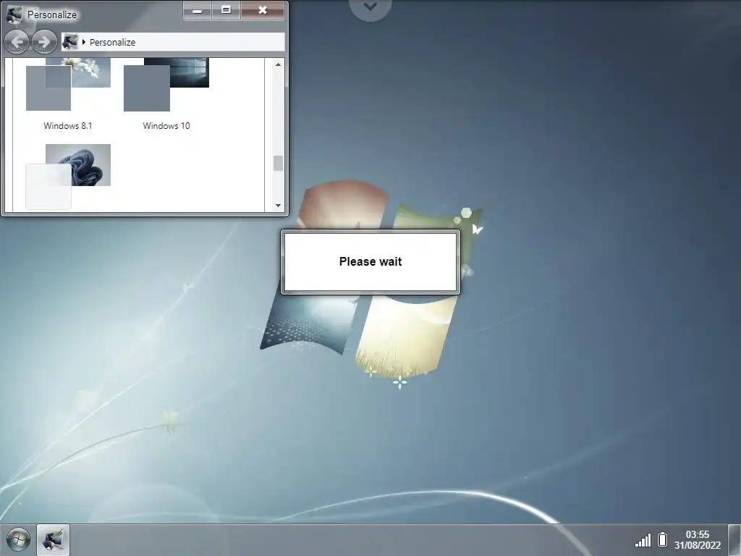Expand the Personalize breadcrumb arrow
Screen dimensions: 741x556
84,42
